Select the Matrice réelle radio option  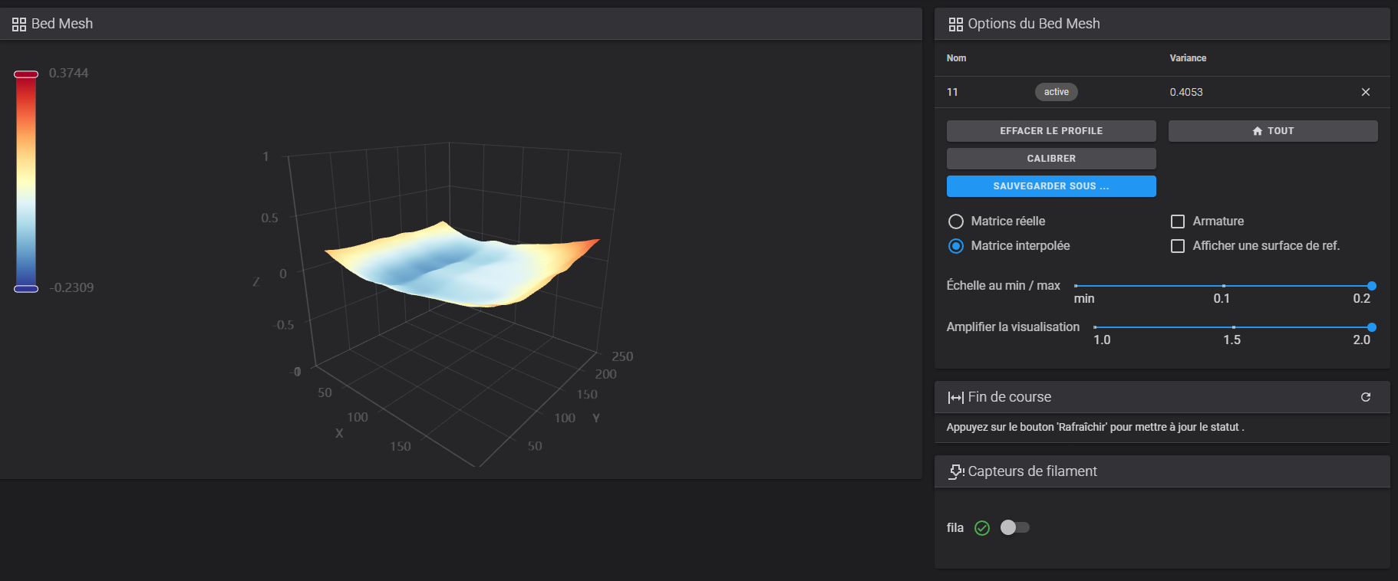click(956, 222)
